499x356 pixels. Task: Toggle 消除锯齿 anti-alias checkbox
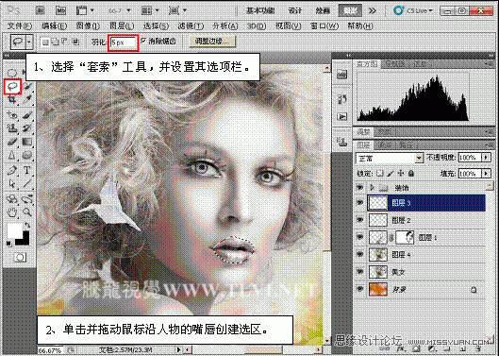(143, 41)
